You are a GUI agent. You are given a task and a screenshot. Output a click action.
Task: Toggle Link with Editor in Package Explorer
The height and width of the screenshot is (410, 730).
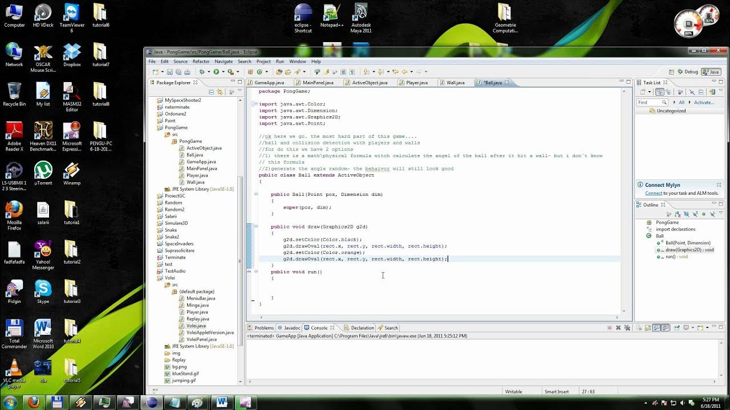219,92
